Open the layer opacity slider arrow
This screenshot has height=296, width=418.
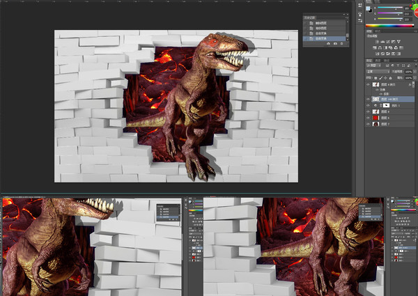tap(415, 72)
